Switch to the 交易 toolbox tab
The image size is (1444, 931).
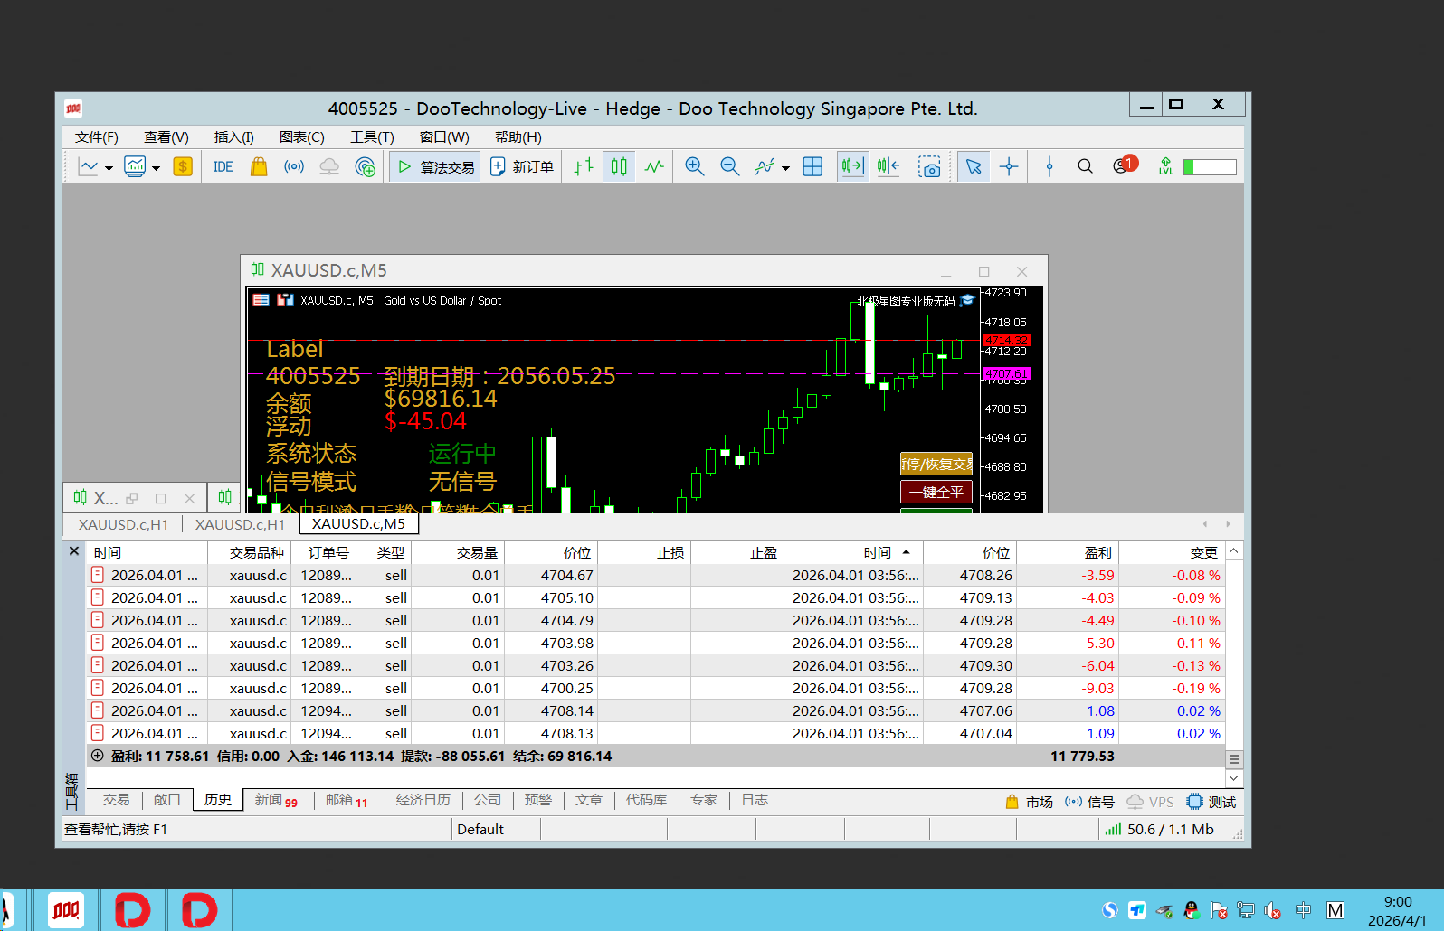(x=117, y=800)
